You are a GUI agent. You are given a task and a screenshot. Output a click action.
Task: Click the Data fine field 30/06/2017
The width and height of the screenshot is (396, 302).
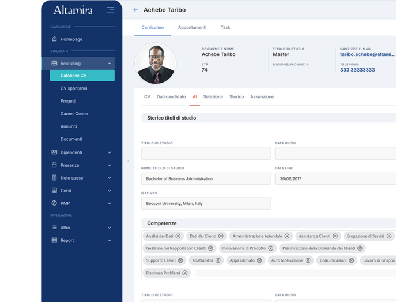335,178
